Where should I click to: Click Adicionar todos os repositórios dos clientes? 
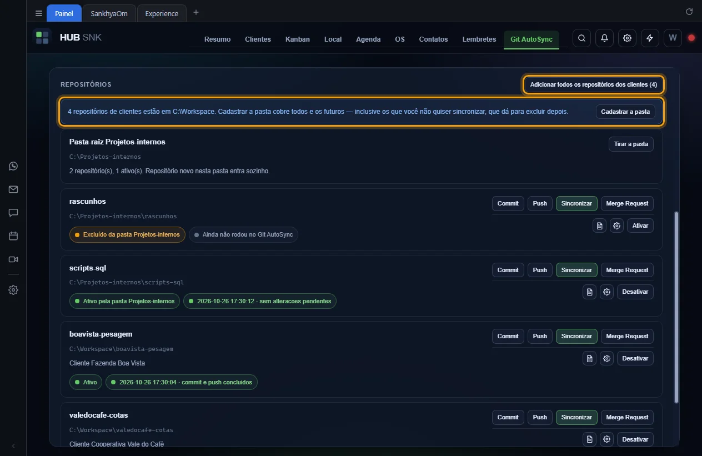tap(593, 84)
